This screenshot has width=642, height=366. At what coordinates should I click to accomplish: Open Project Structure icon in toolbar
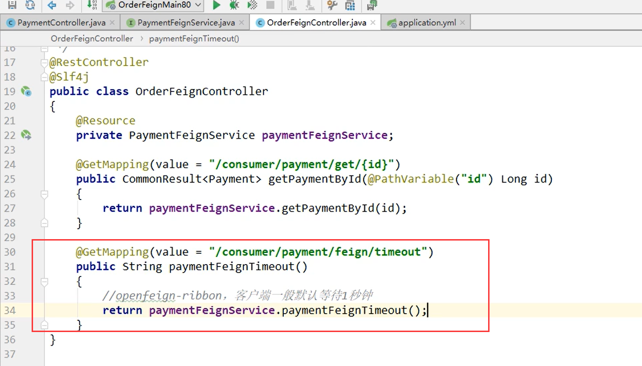[349, 6]
